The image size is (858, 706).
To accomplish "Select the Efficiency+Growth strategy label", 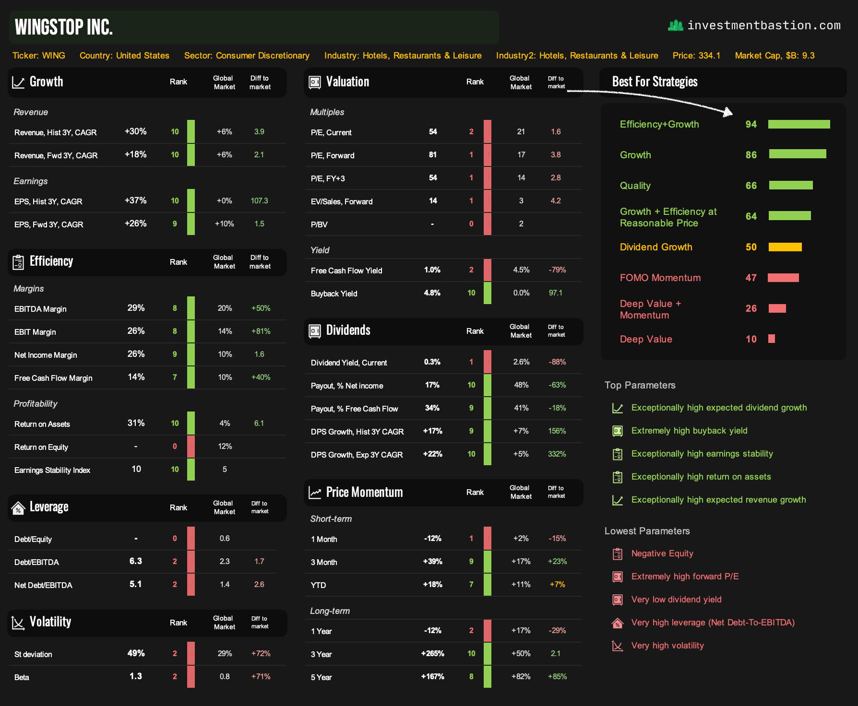I will coord(659,124).
